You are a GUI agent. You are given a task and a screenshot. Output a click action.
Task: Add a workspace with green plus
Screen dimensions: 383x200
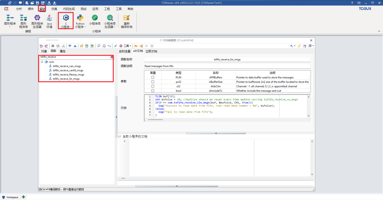coord(23,197)
